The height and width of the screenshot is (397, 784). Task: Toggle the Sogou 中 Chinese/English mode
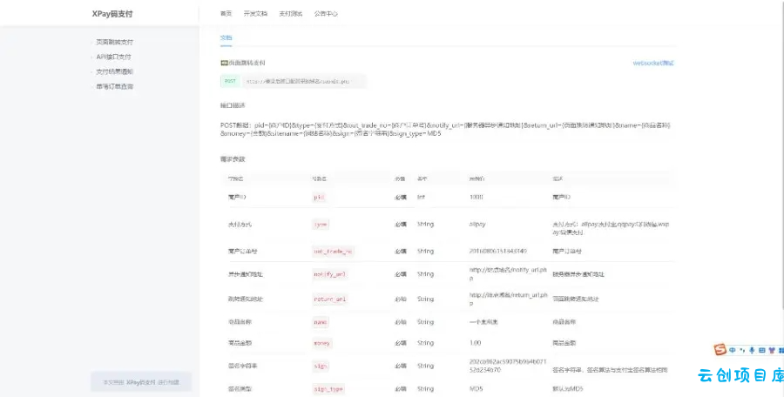coord(733,350)
